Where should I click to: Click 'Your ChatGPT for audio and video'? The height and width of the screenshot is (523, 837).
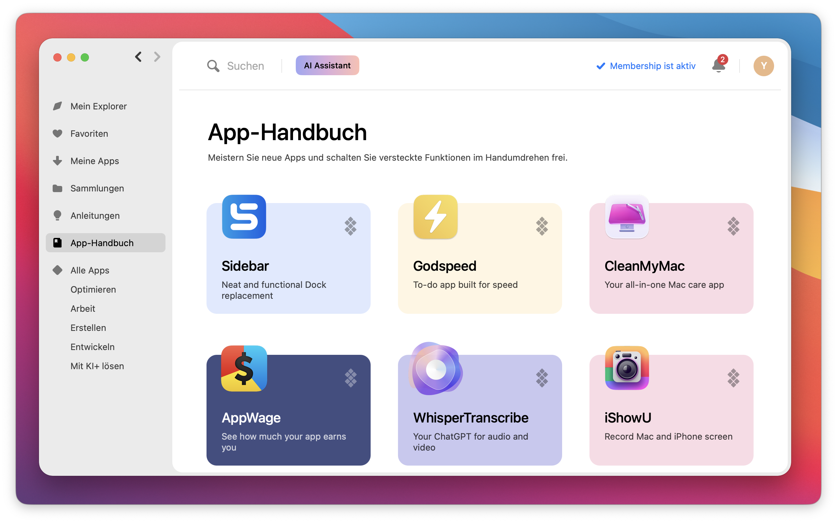[x=470, y=442]
